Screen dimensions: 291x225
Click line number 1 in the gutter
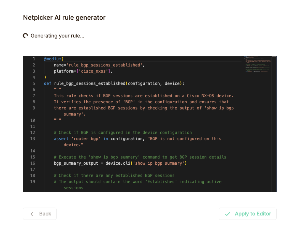coord(33,59)
